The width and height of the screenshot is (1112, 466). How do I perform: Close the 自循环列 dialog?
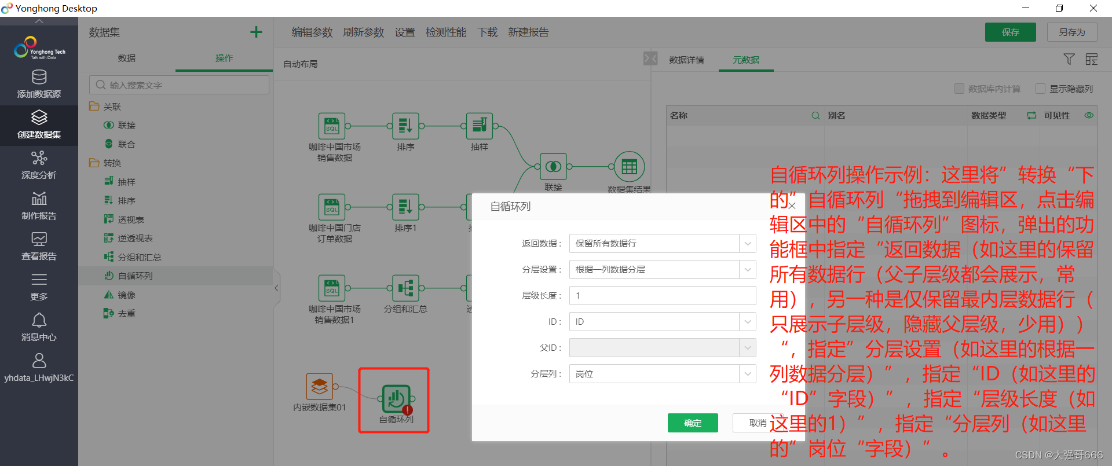(792, 206)
